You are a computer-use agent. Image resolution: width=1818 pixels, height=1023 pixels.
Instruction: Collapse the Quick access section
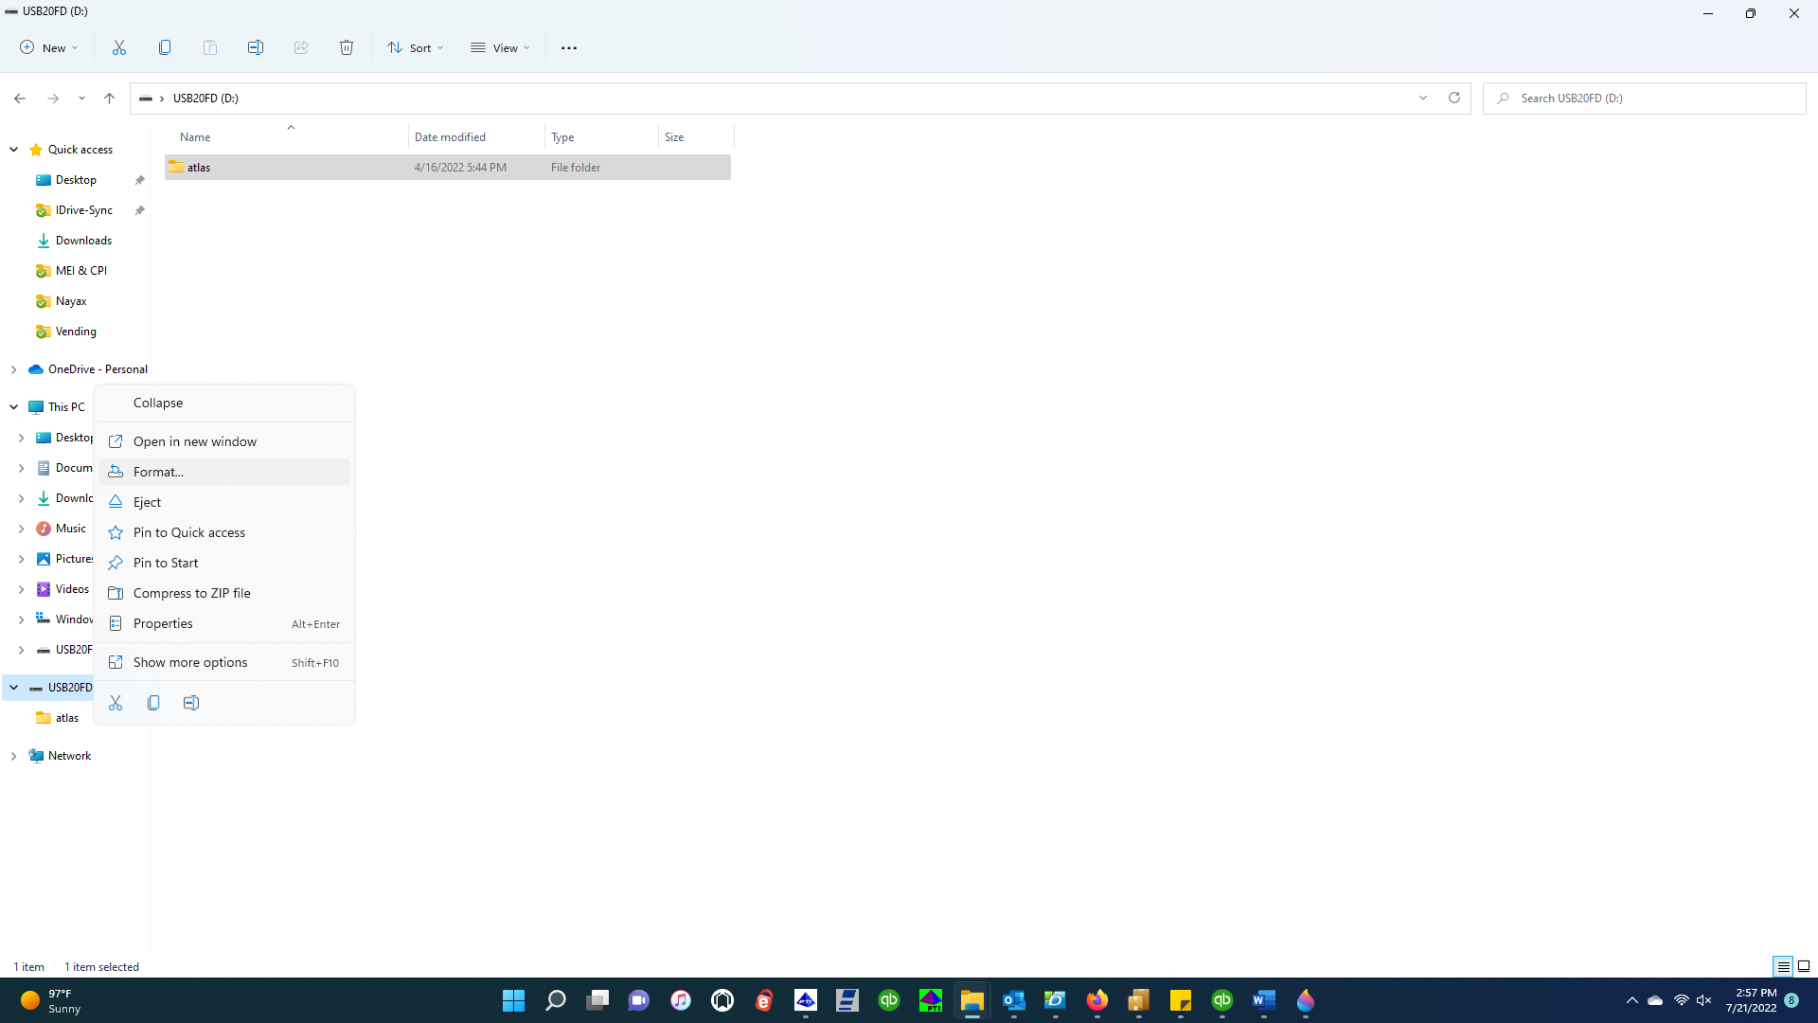coord(14,150)
